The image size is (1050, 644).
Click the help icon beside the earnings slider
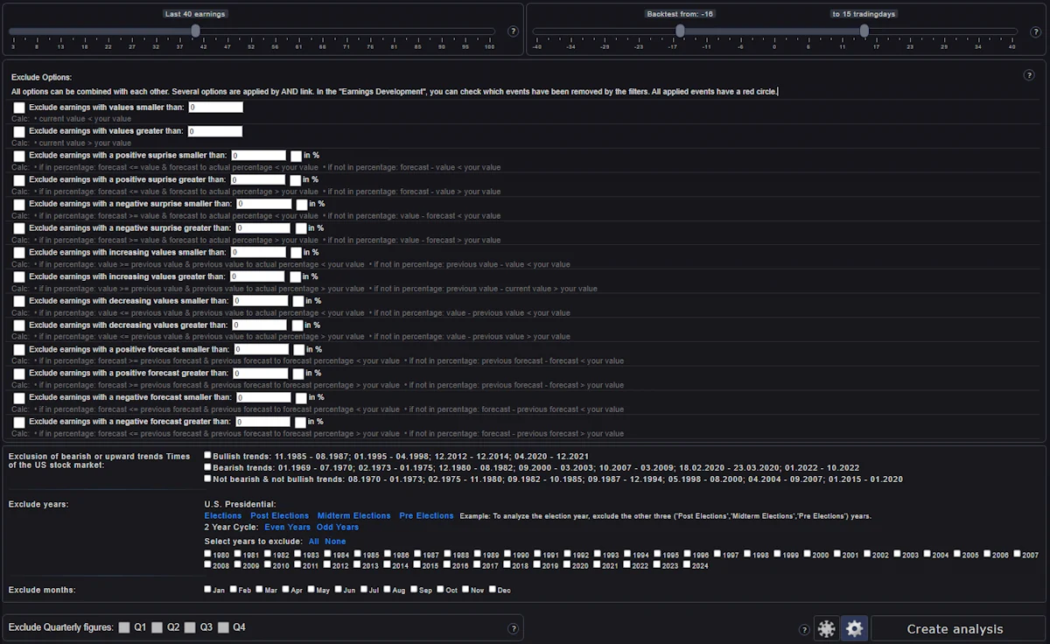point(514,31)
